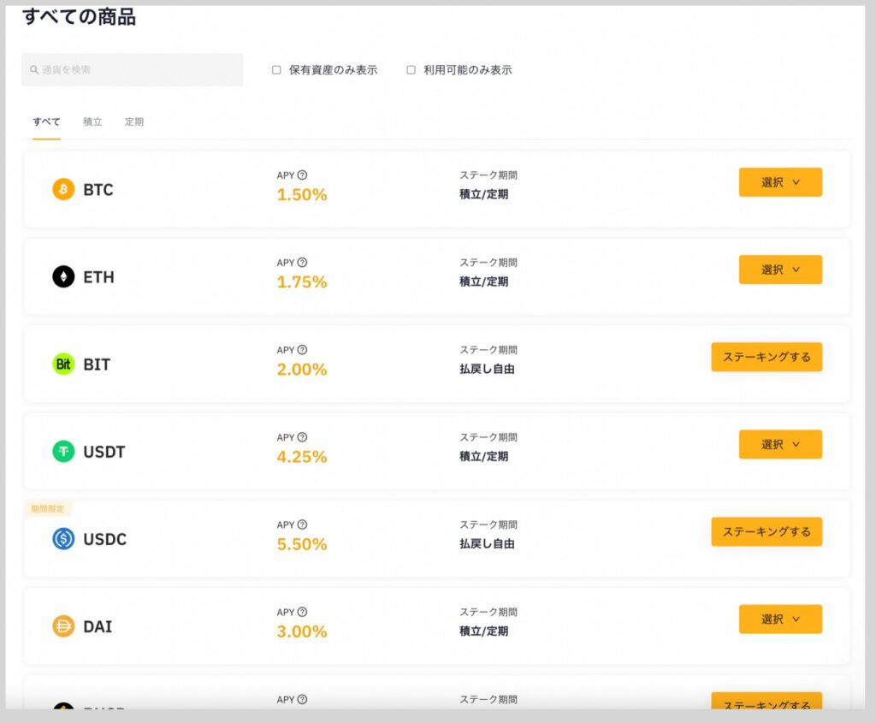The height and width of the screenshot is (723, 876).
Task: Enable the 保有資産のみ表示 checkbox
Action: (276, 69)
